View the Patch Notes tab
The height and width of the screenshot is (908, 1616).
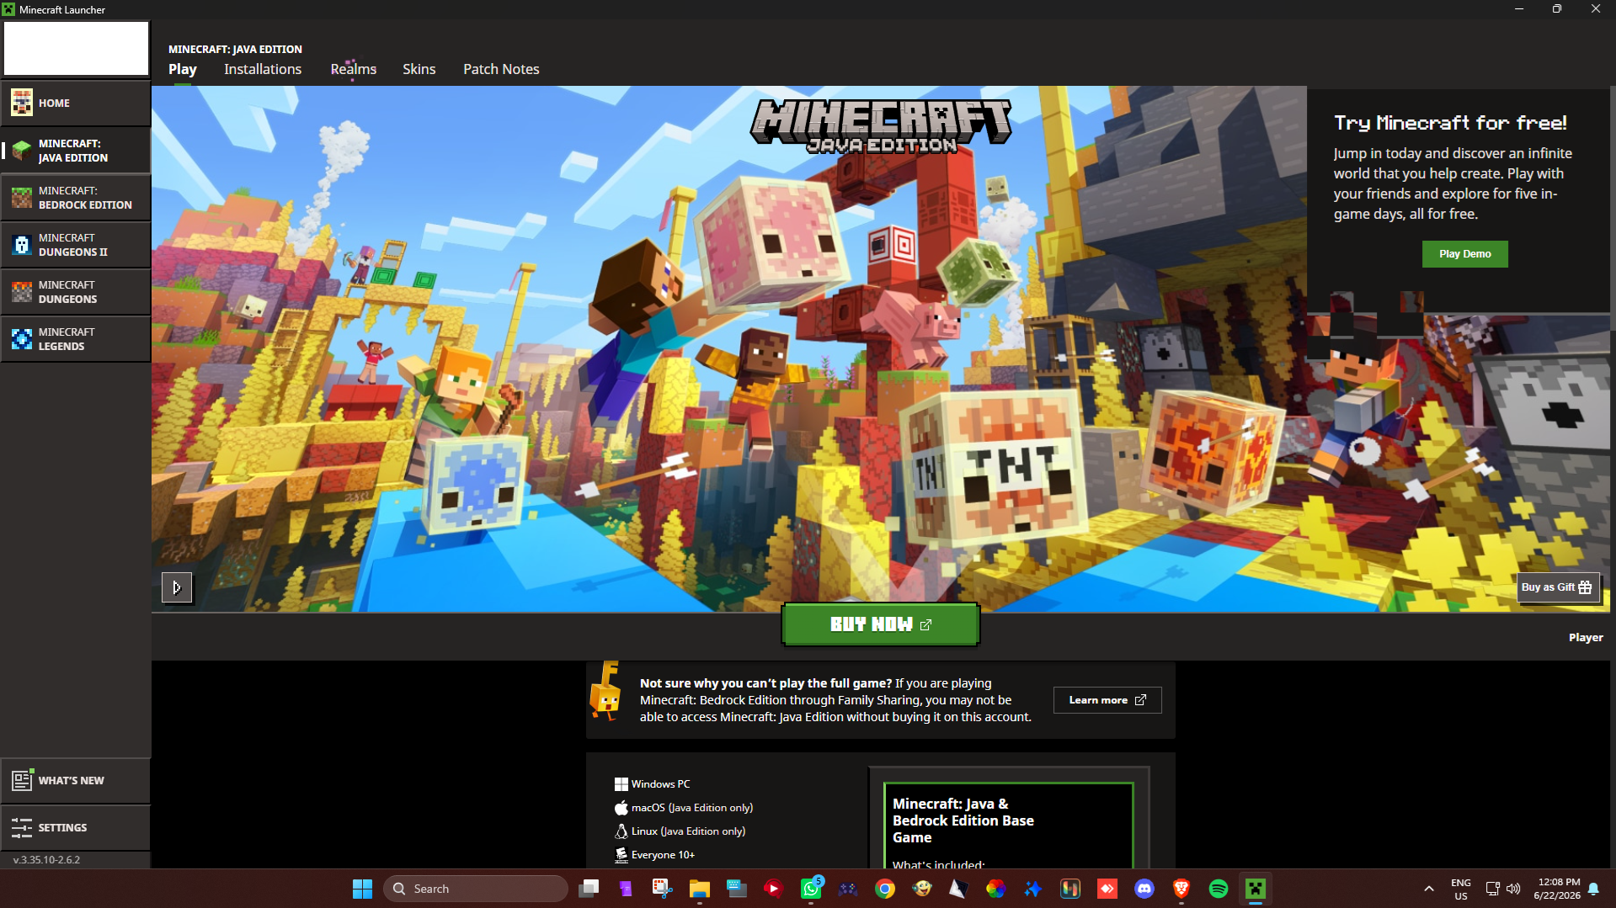[x=501, y=69]
